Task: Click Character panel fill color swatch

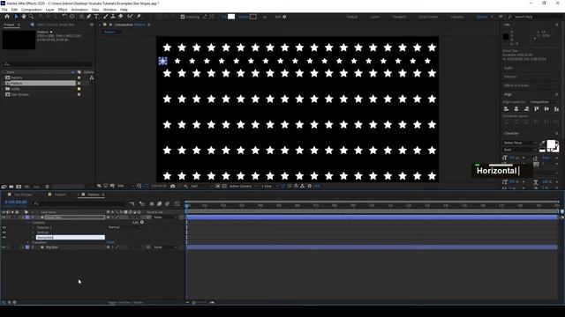Action: click(551, 144)
